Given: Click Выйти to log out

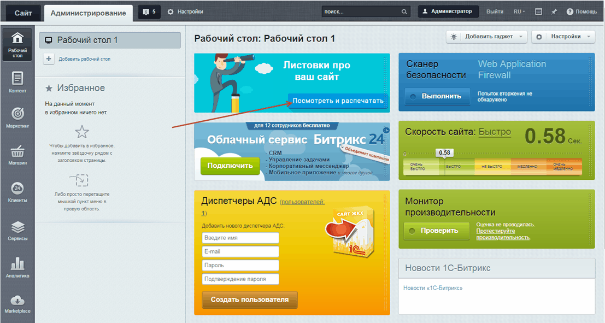Looking at the screenshot, I should click(495, 12).
